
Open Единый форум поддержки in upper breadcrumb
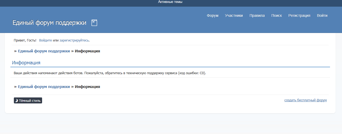point(44,51)
